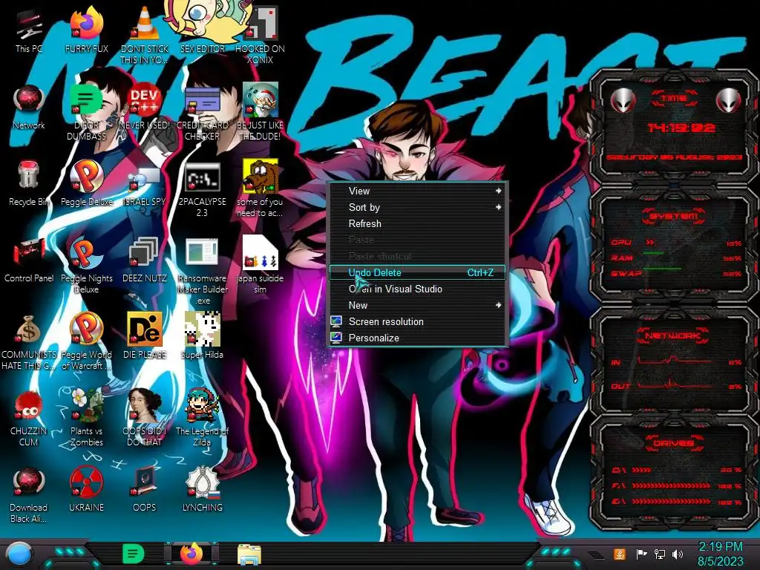The width and height of the screenshot is (760, 570).
Task: Expand the View submenu
Action: point(418,191)
